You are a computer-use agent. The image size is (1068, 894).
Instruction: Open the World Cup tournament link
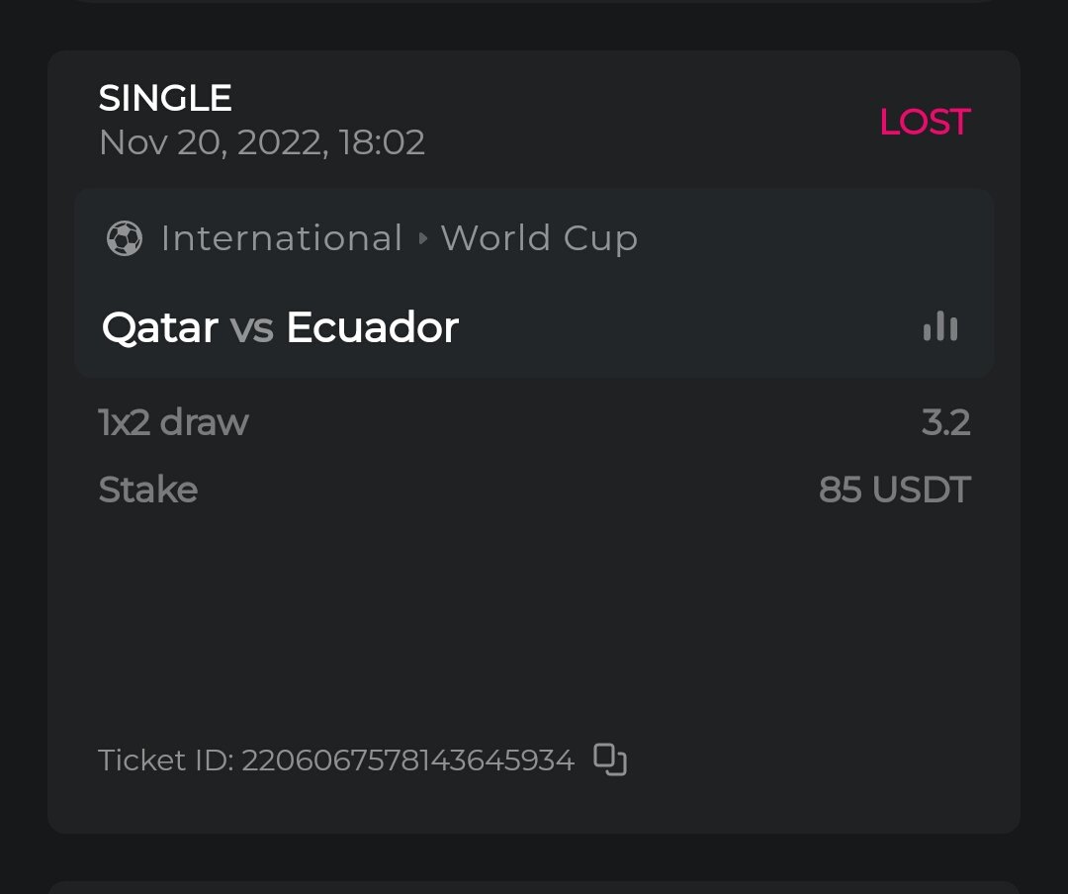[x=539, y=238]
